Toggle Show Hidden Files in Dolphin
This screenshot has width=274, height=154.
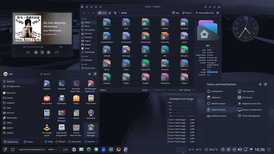point(205,13)
